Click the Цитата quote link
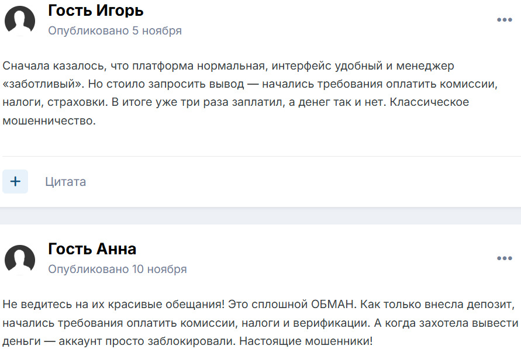 coord(65,182)
